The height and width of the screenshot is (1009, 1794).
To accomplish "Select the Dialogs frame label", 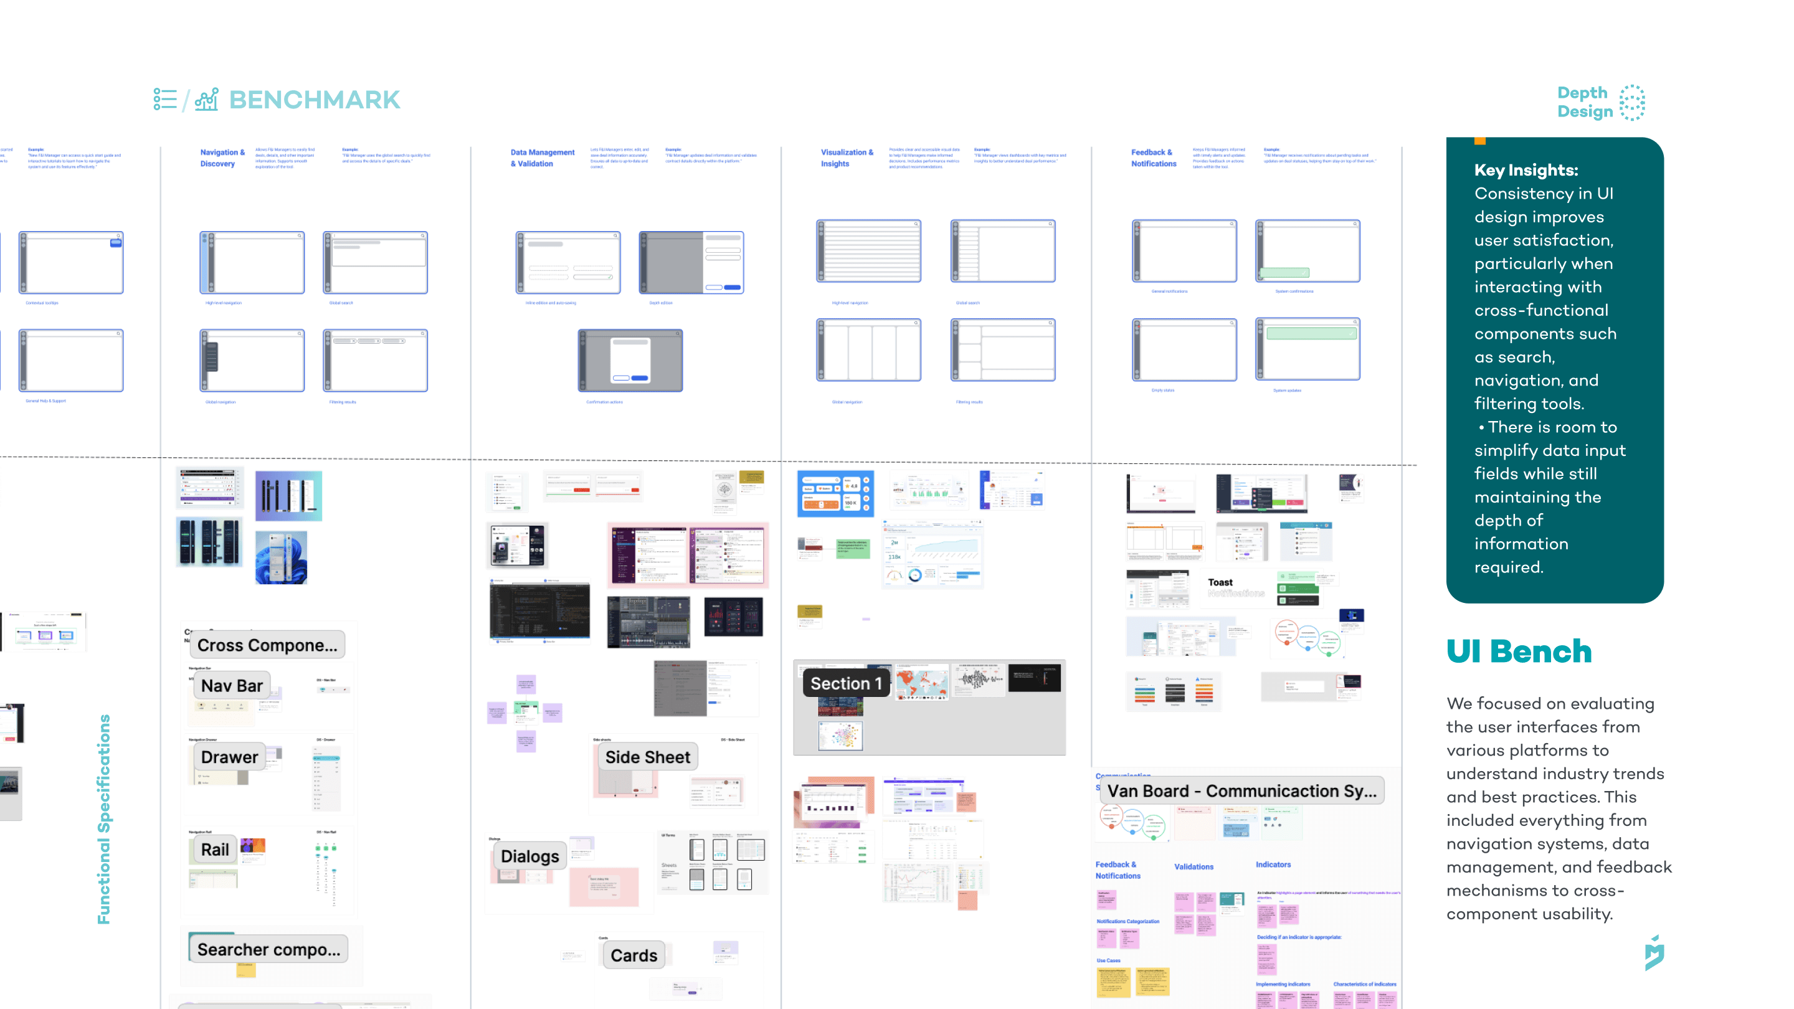I will (530, 856).
